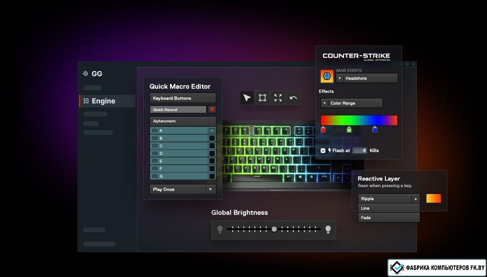The image size is (487, 277).
Task: Select macro key row G
Action: (182, 176)
